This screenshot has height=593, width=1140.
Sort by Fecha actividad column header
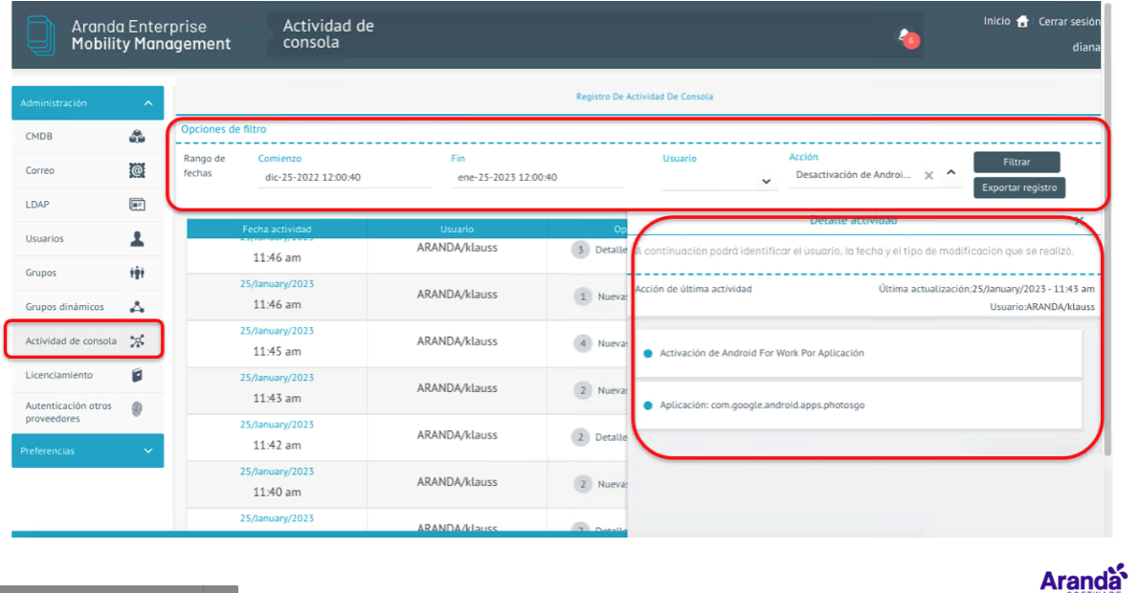(277, 229)
